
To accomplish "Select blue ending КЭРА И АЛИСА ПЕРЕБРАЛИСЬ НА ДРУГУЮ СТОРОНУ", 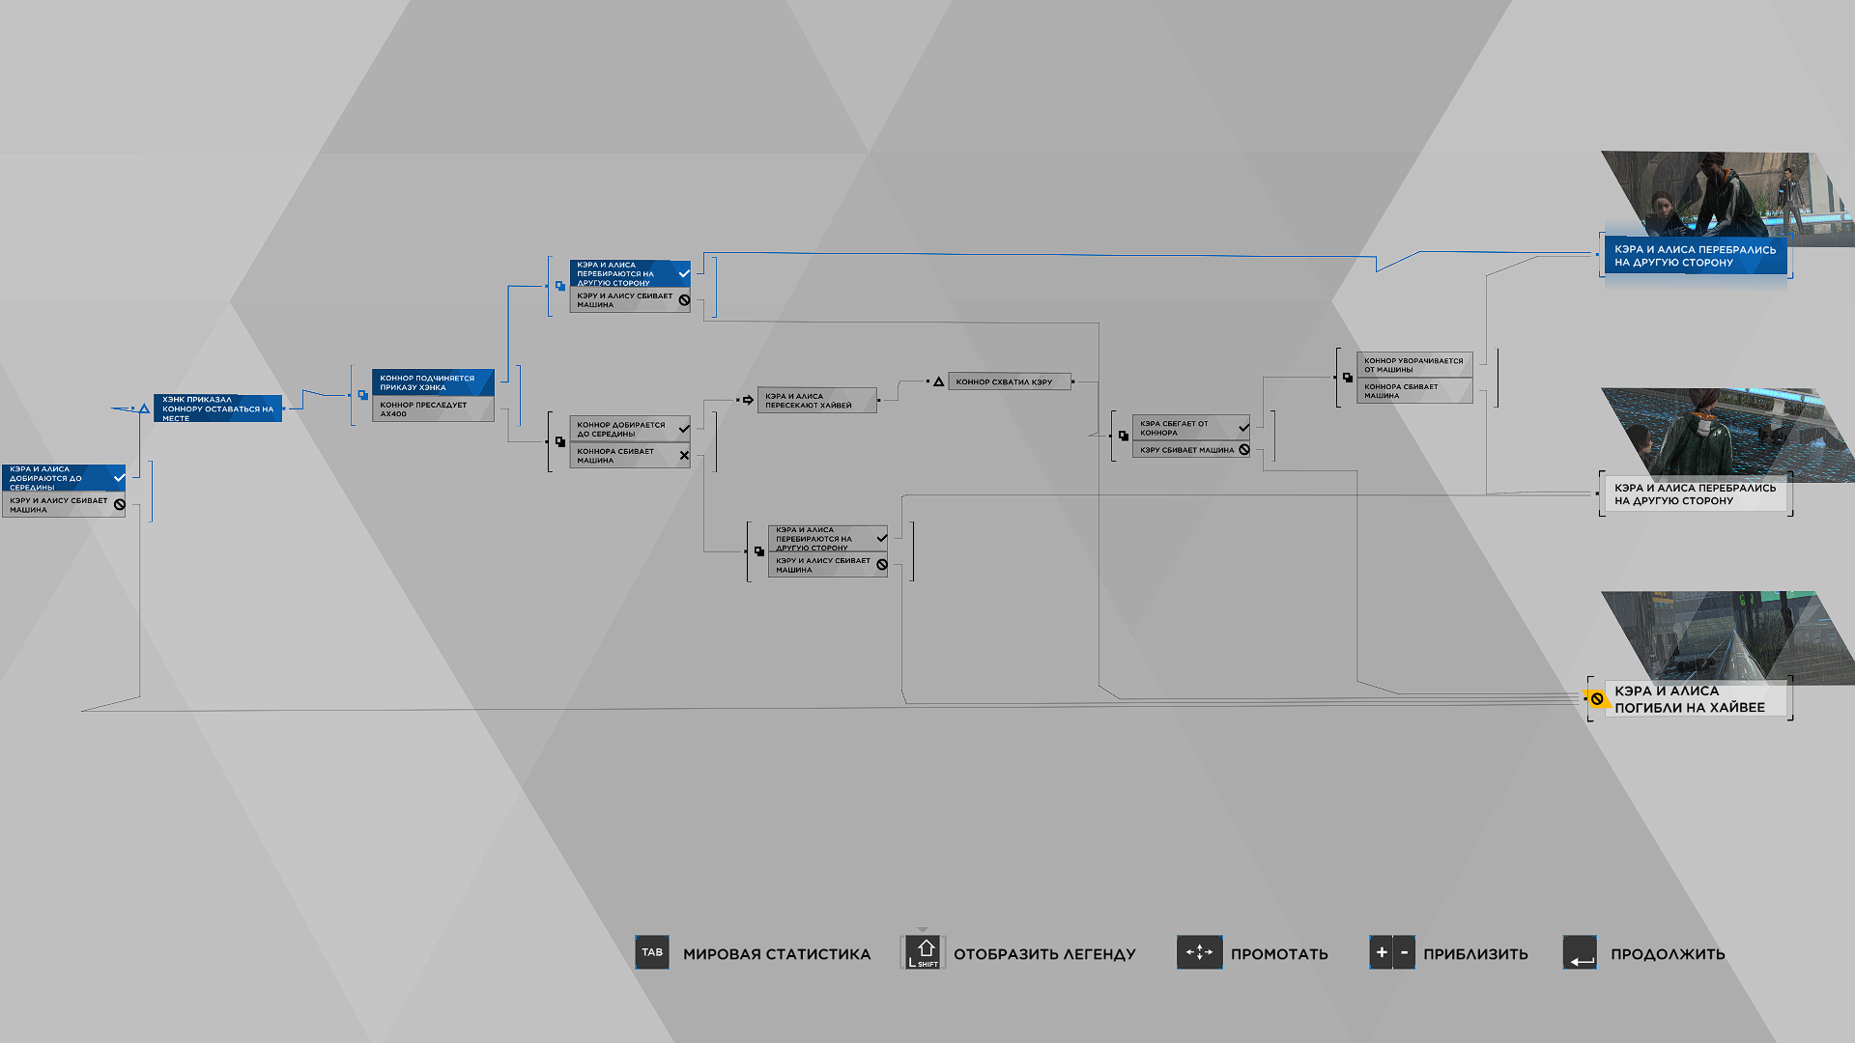I will (1696, 256).
